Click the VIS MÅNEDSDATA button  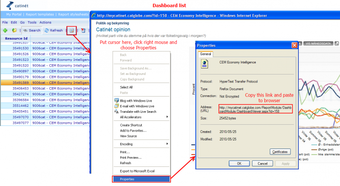pos(318,43)
